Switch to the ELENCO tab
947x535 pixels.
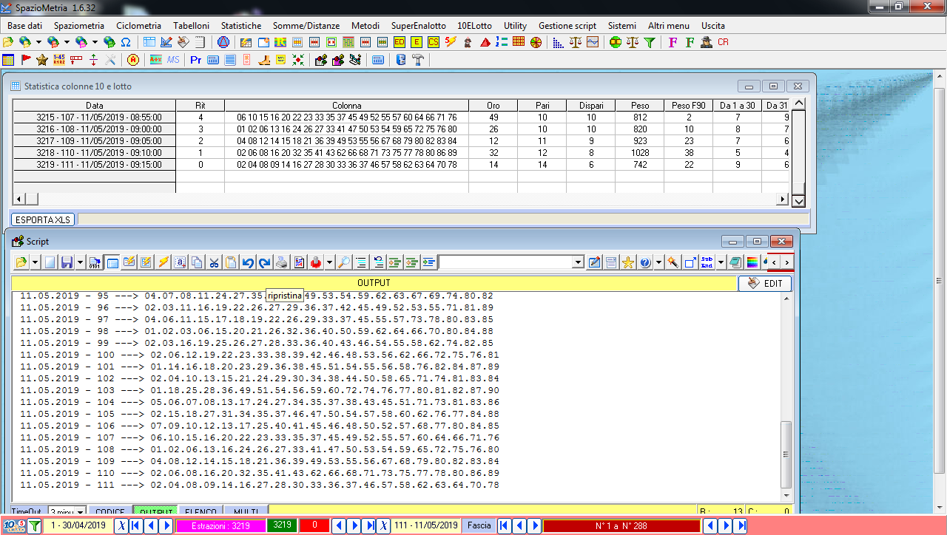tap(200, 511)
